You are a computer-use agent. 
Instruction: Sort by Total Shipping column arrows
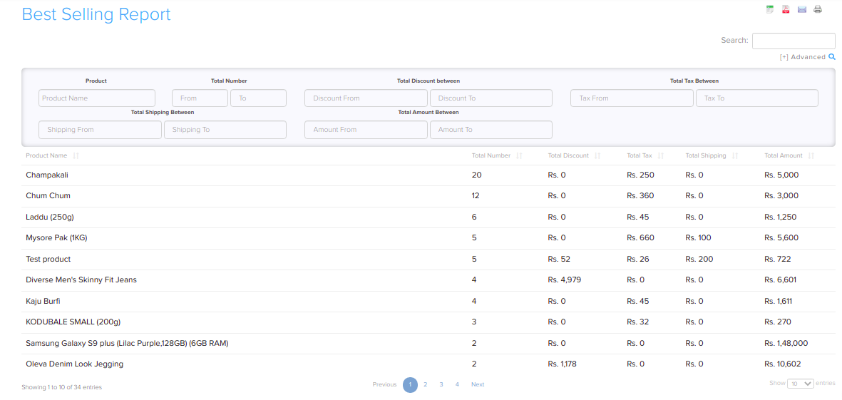735,155
